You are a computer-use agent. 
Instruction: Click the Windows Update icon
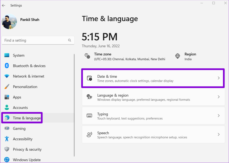(x=7, y=160)
